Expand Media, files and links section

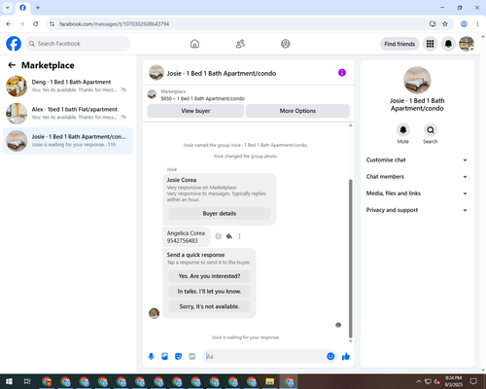coord(417,194)
